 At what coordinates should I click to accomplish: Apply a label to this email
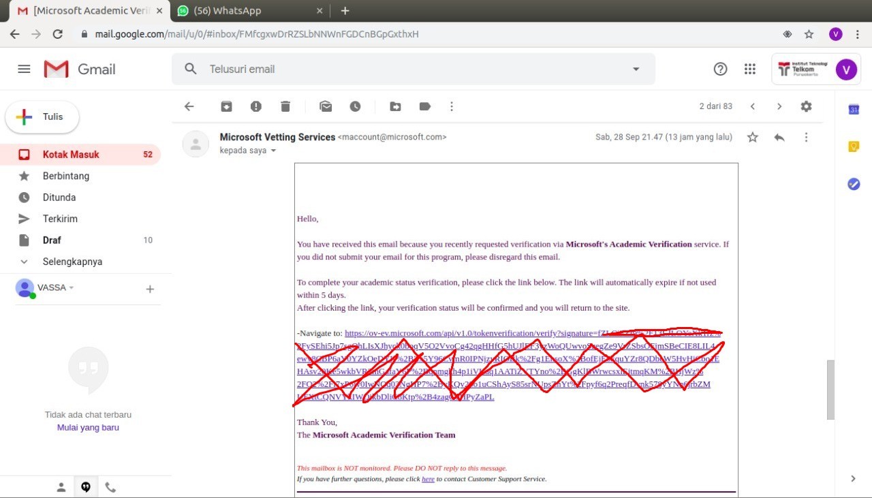coord(425,106)
